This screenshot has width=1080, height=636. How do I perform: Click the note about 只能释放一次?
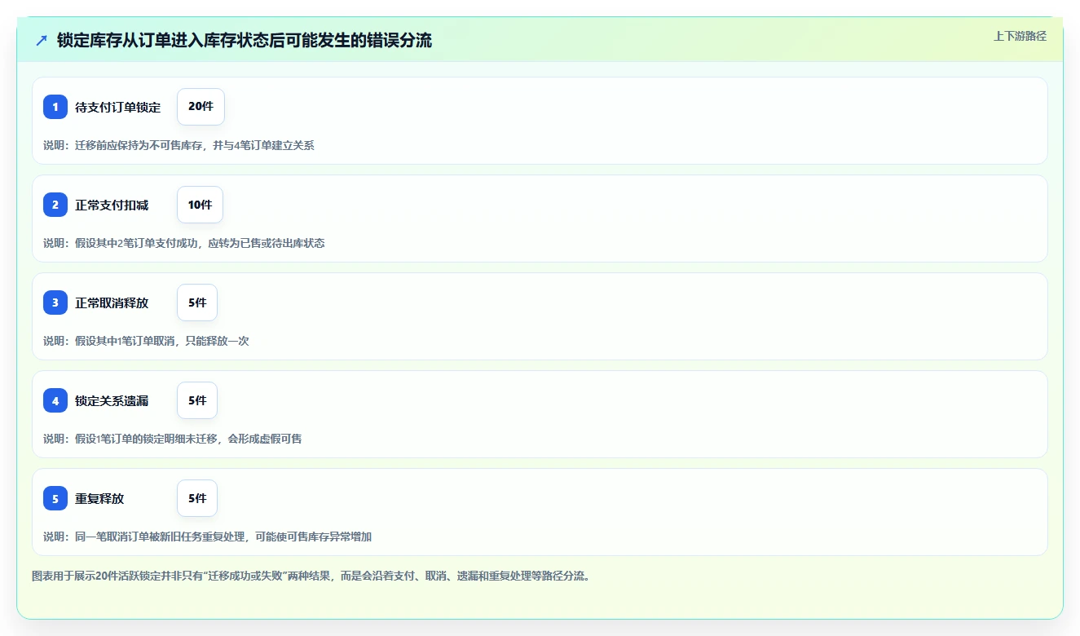tap(146, 341)
